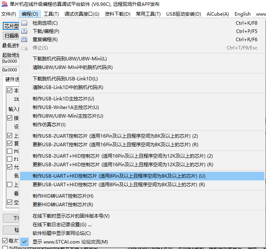The image size is (266, 249).
Task: Uncheck the first 上 checkbox below 振
Action: coord(10,135)
